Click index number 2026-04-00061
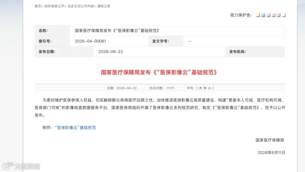The height and width of the screenshot is (172, 305). [90, 41]
